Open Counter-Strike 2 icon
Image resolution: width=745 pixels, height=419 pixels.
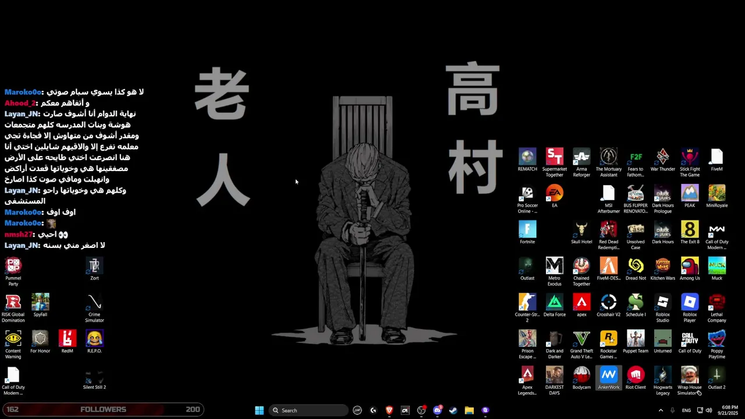527,308
